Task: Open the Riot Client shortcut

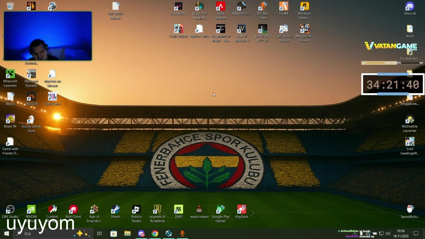Action: click(73, 211)
